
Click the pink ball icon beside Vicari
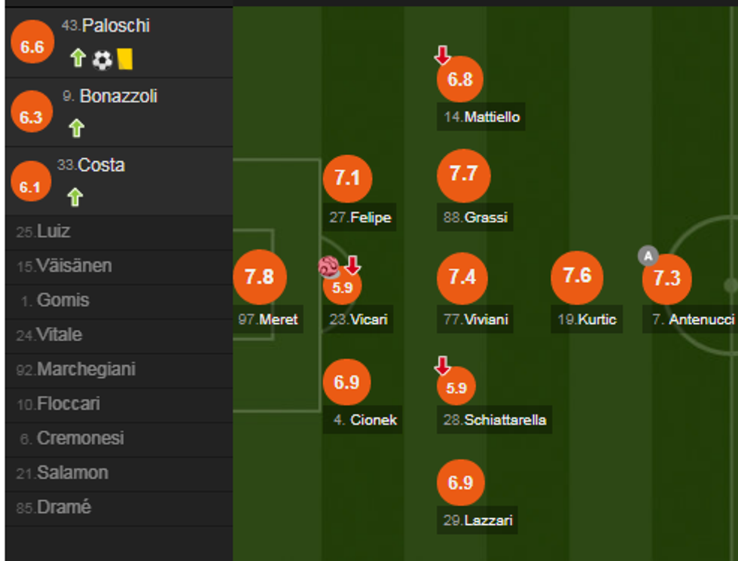329,267
